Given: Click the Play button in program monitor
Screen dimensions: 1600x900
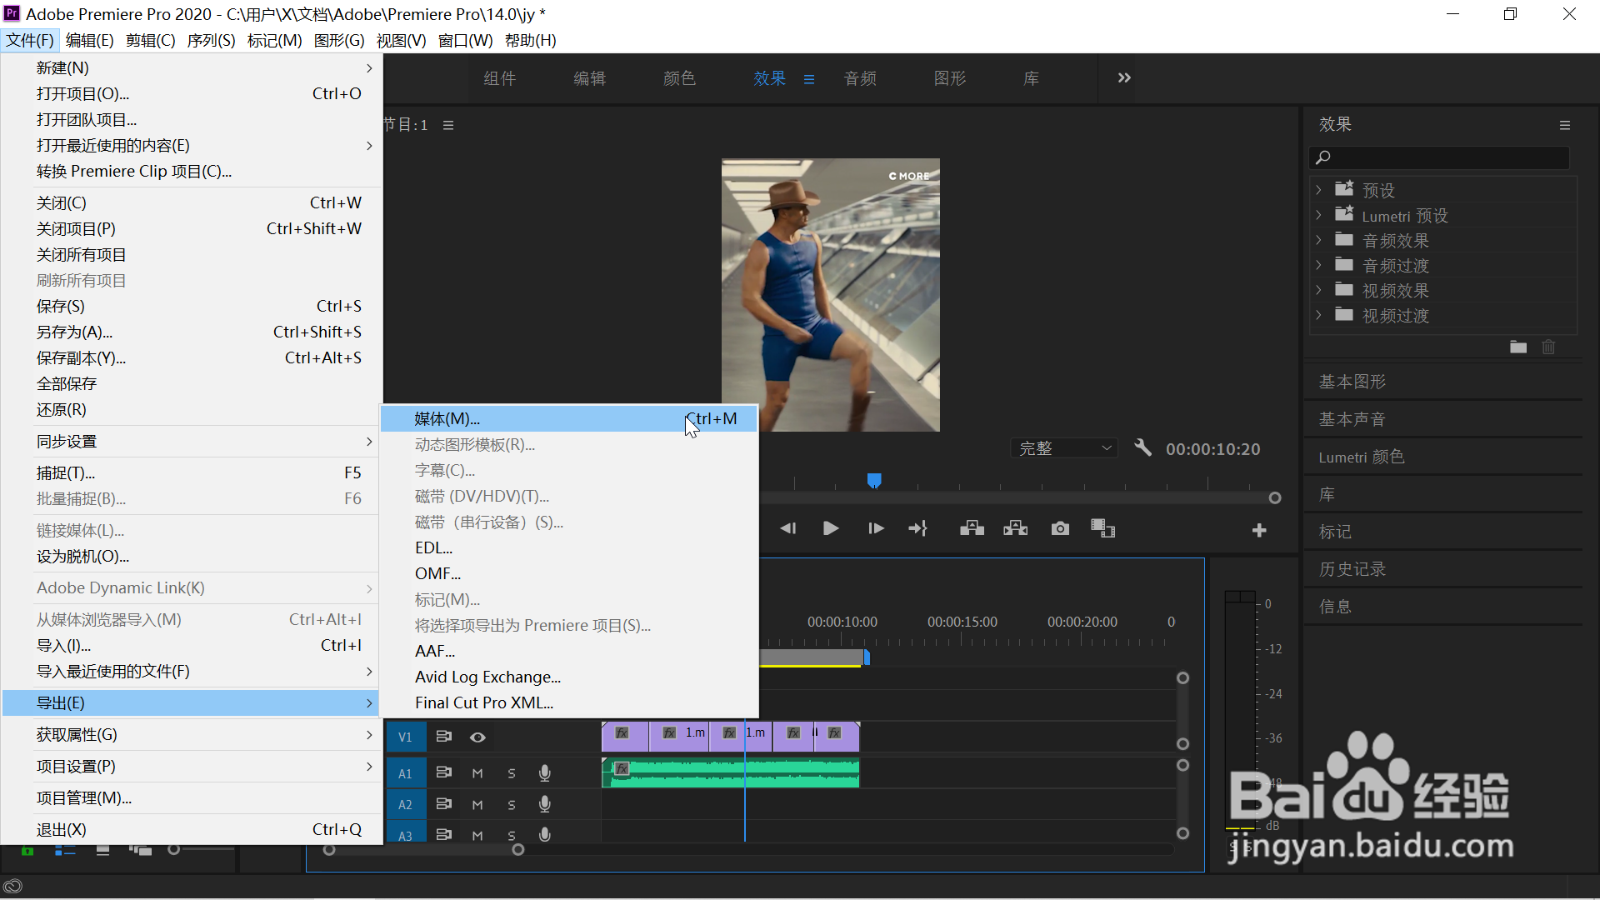Looking at the screenshot, I should point(830,528).
